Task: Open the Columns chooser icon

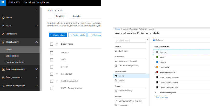Action: pyautogui.click(x=154, y=40)
